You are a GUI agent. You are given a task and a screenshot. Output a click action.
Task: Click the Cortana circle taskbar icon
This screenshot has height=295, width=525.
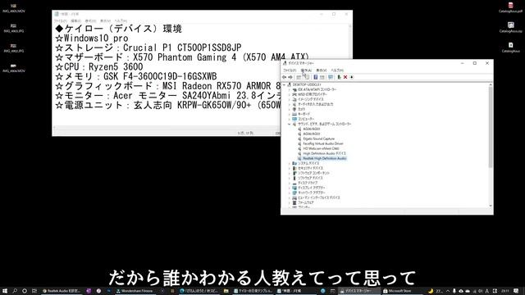click(25, 291)
